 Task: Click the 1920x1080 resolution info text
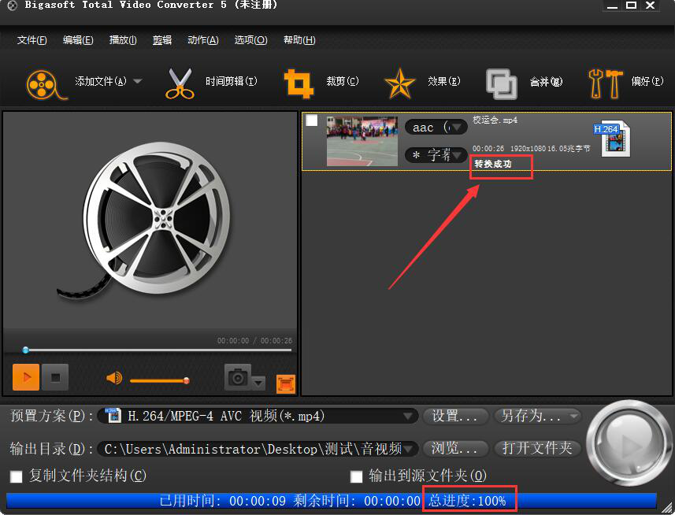coord(528,148)
